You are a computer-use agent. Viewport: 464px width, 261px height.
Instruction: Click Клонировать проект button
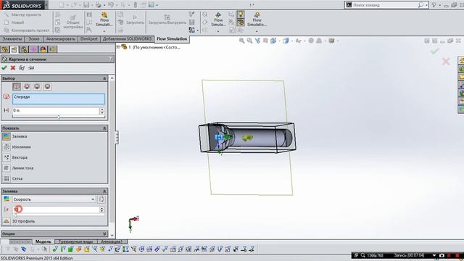[27, 30]
